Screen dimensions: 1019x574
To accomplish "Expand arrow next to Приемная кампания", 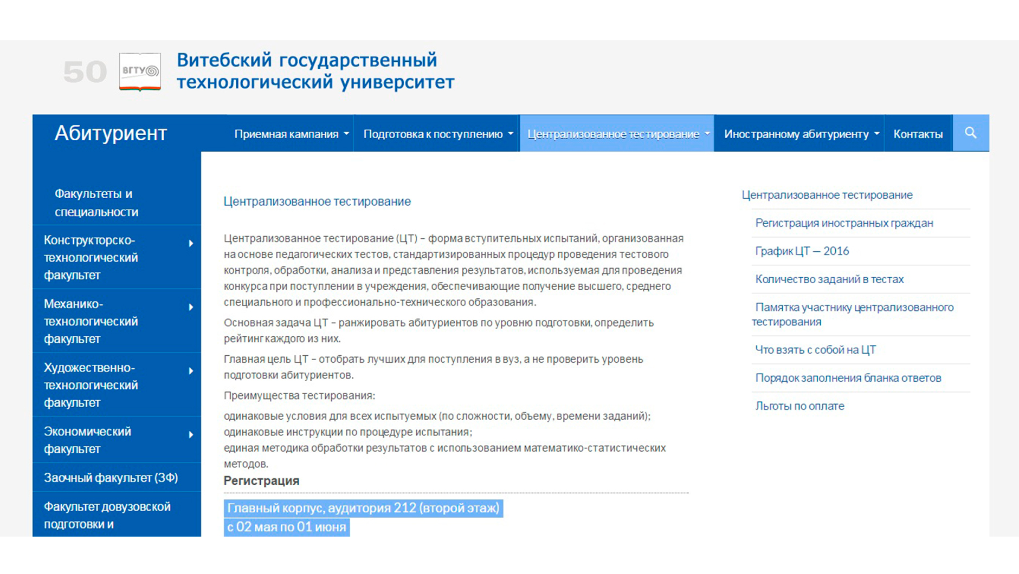I will pyautogui.click(x=346, y=134).
